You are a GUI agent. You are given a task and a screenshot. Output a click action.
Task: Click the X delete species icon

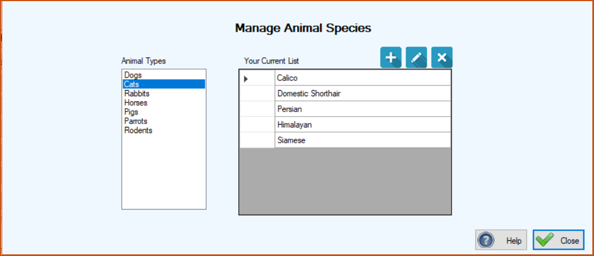(x=442, y=57)
